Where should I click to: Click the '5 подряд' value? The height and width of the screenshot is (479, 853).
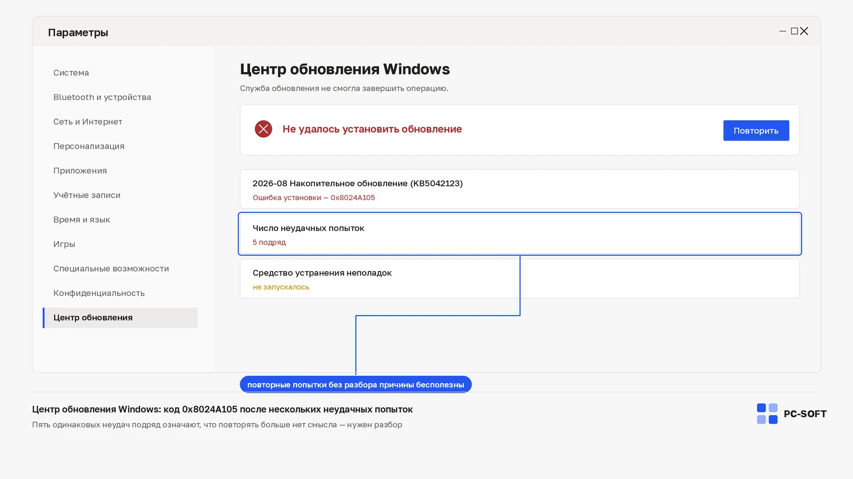269,242
